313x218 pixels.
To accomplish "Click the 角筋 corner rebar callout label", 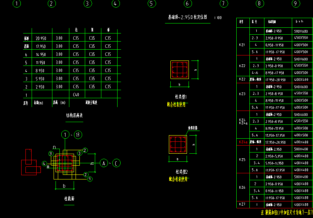I will (193, 128).
